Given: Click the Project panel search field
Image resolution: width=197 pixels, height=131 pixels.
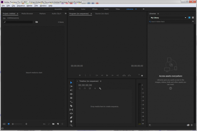Looking at the screenshot, I should (x=18, y=22).
